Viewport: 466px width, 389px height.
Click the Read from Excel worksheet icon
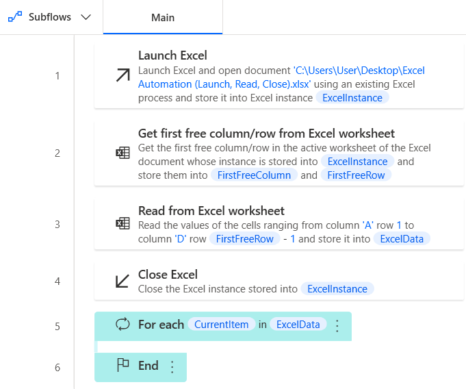point(123,223)
